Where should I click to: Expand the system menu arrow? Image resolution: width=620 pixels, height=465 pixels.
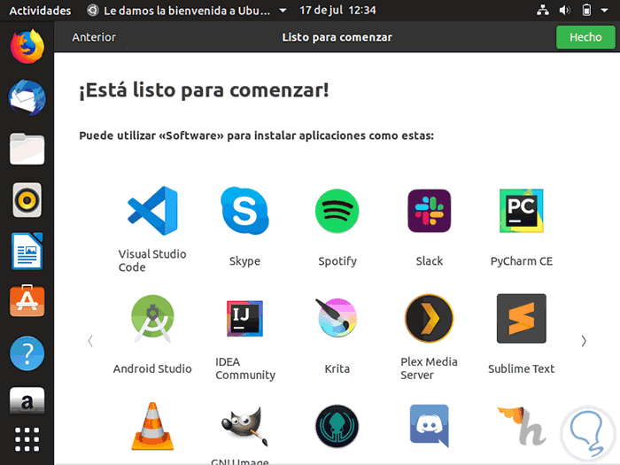[605, 11]
